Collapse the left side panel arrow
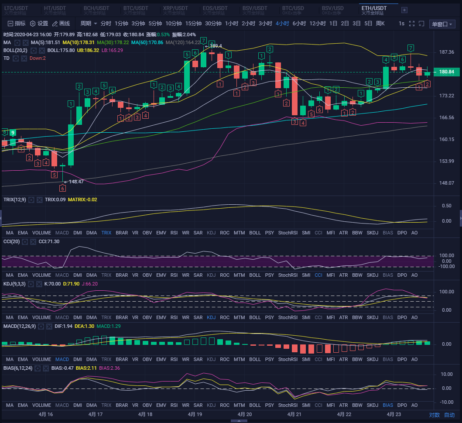The height and width of the screenshot is (423, 462). [1, 216]
